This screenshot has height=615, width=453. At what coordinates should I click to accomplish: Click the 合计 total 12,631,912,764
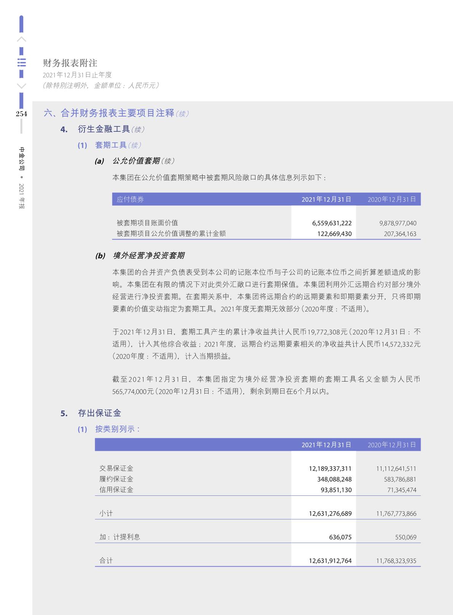(330, 561)
